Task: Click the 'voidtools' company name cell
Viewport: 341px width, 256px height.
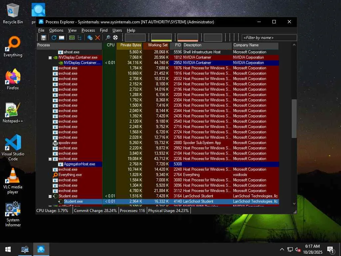Action: tap(240, 175)
